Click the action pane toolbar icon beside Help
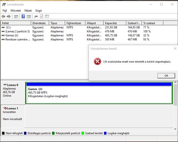This screenshot has height=142, width=178. point(29,16)
